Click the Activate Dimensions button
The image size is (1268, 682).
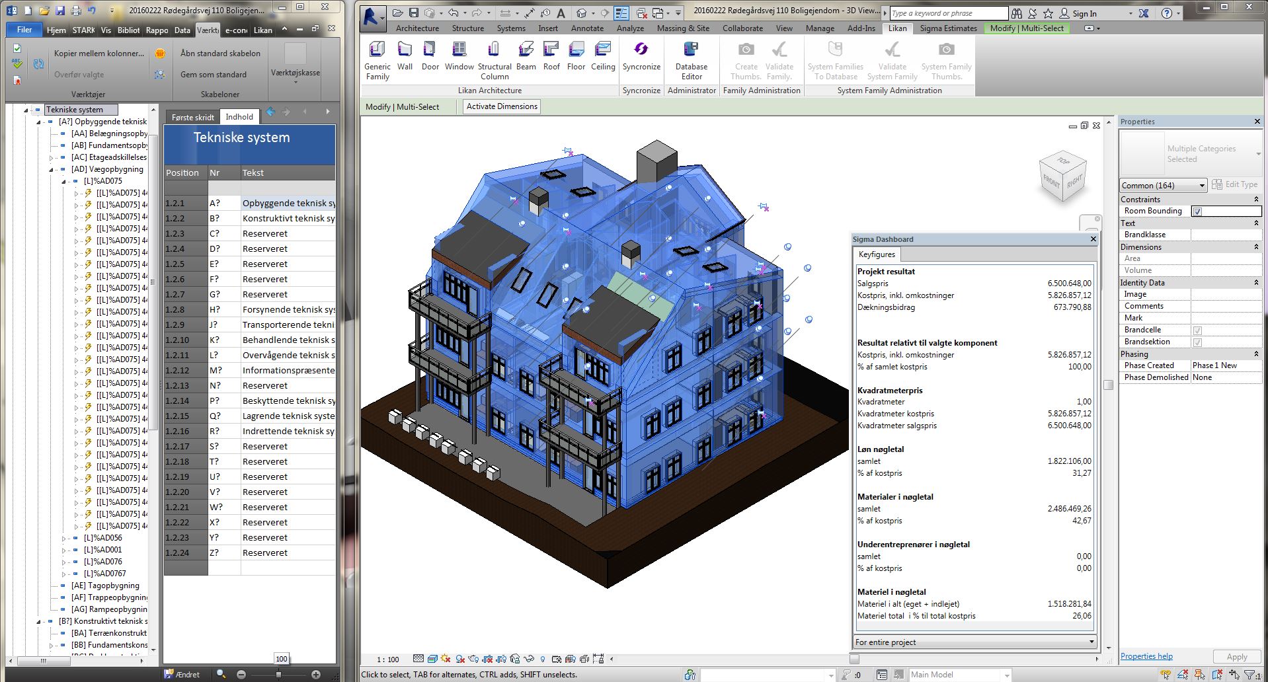502,106
